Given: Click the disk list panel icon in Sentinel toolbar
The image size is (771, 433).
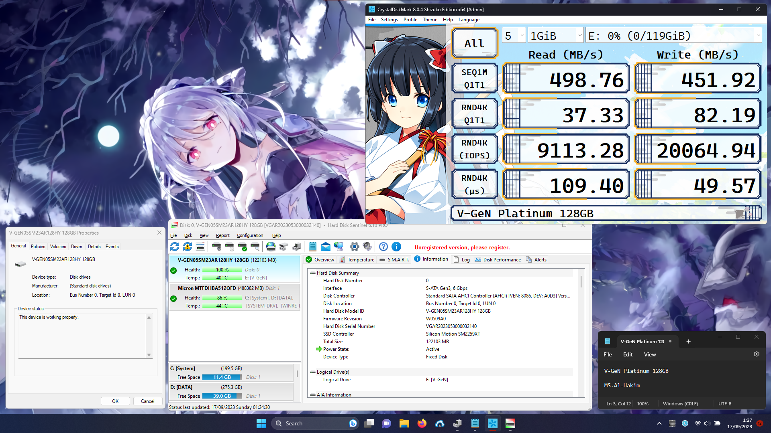Looking at the screenshot, I should pyautogui.click(x=200, y=247).
